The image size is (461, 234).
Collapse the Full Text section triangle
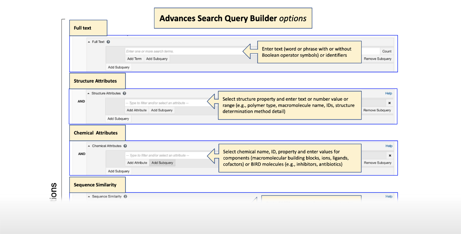(89, 42)
